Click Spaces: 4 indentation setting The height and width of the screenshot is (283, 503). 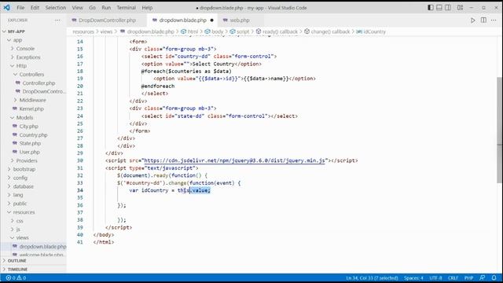point(413,277)
